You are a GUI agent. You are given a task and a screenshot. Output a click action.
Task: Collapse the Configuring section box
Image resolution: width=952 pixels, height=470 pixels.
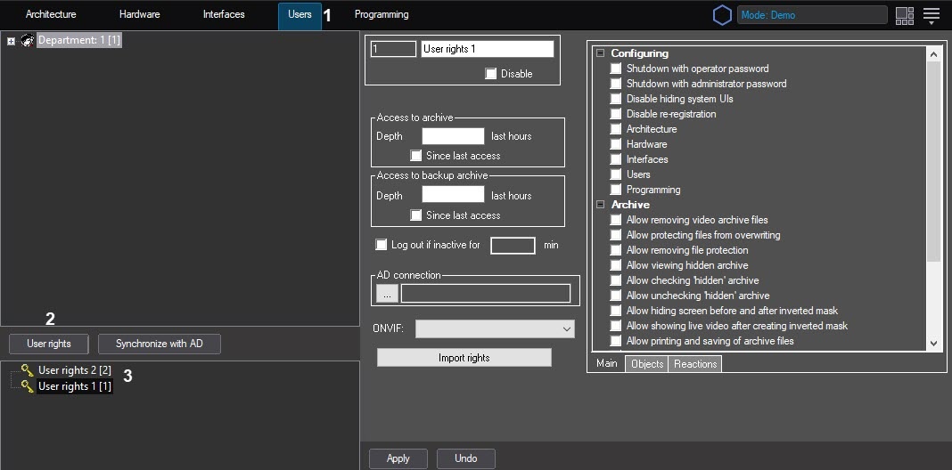pos(600,53)
